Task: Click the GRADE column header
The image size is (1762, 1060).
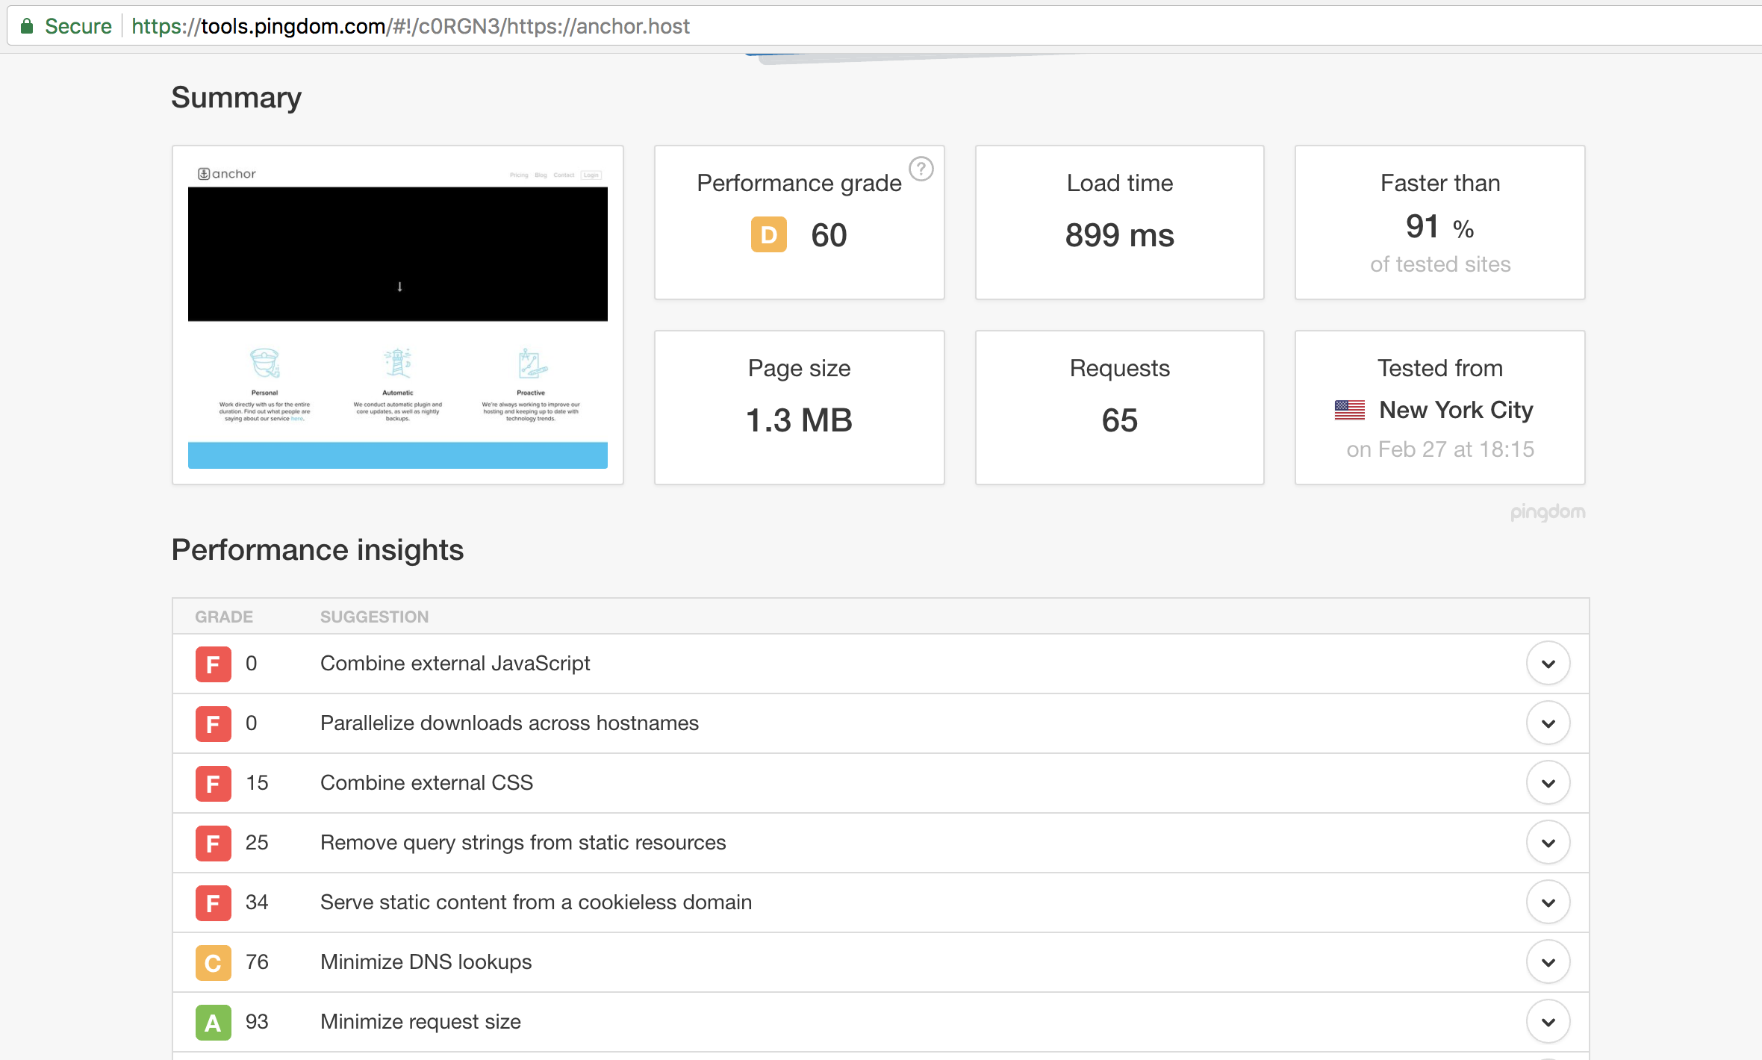Action: (224, 617)
